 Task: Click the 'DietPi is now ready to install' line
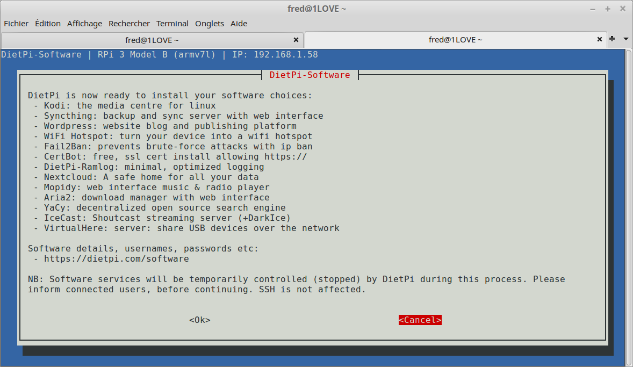[170, 96]
